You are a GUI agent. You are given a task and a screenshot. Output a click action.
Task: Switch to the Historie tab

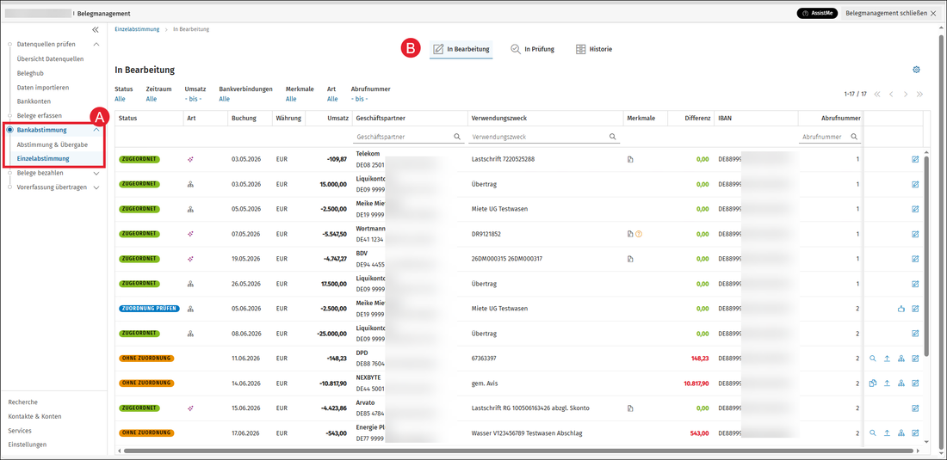(594, 49)
